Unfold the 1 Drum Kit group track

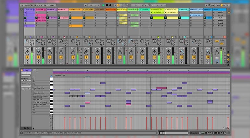[34, 10]
